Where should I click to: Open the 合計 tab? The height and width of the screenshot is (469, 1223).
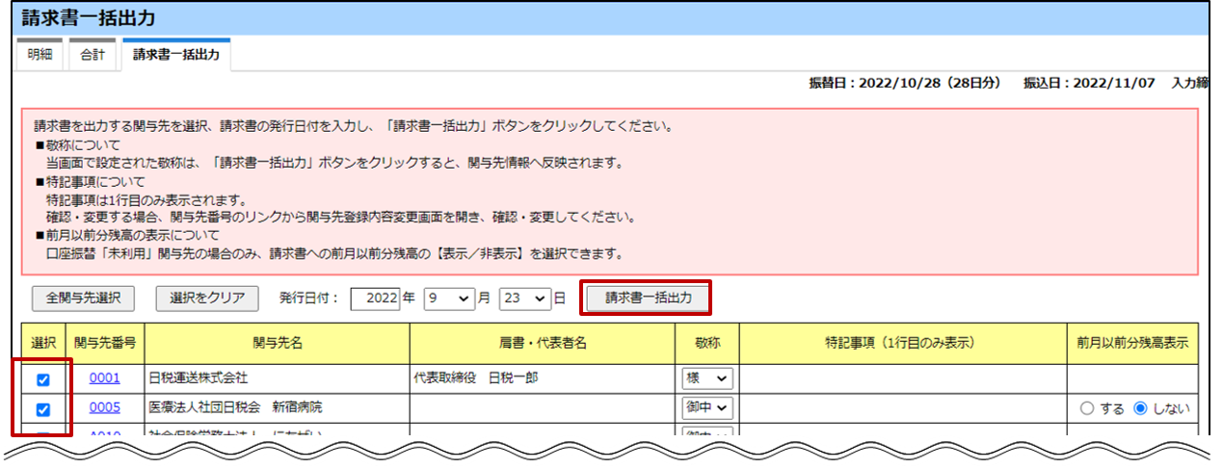pos(93,55)
